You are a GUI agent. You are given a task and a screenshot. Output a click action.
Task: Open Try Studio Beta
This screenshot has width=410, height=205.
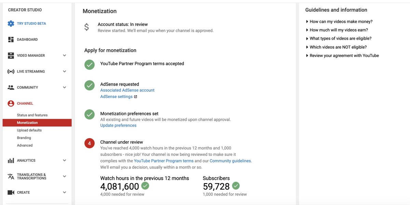[x=31, y=24]
